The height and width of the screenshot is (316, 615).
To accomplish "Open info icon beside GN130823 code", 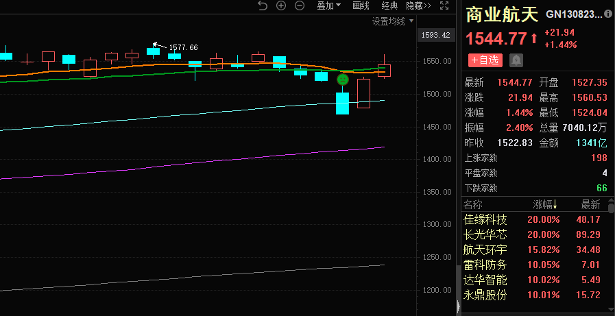I will [609, 14].
